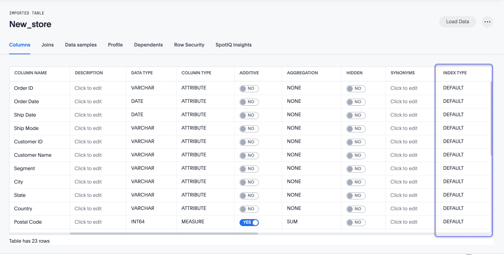This screenshot has width=504, height=255.
Task: Enable Additive for Ship Mode
Action: coord(249,129)
